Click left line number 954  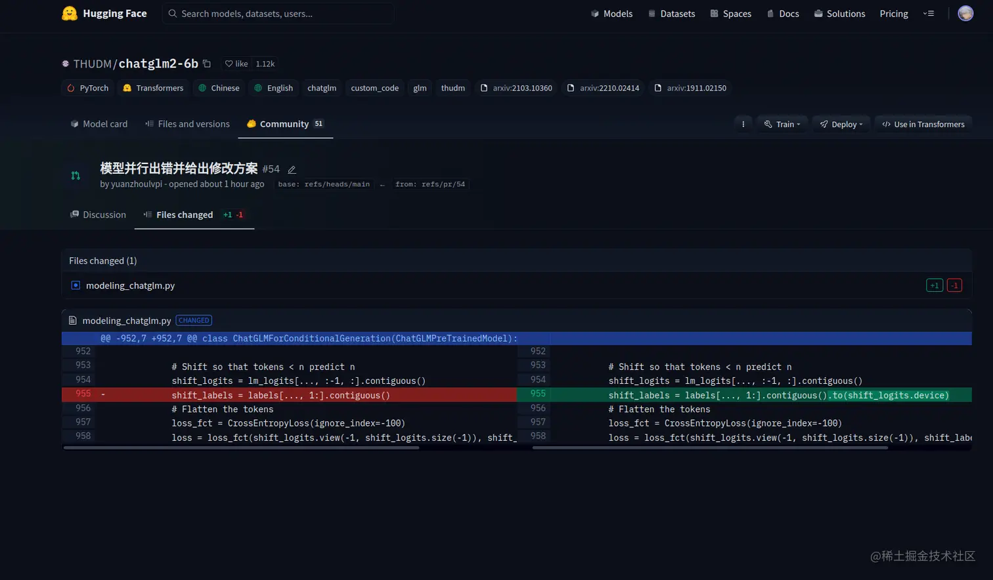pyautogui.click(x=83, y=379)
